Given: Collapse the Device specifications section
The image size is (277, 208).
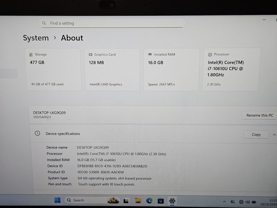Looking at the screenshot, I should (274, 135).
